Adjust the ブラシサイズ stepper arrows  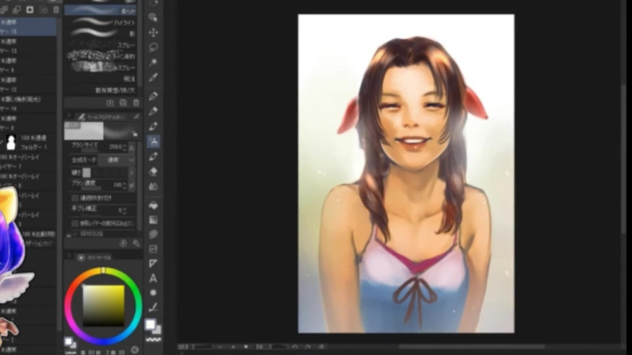point(124,147)
